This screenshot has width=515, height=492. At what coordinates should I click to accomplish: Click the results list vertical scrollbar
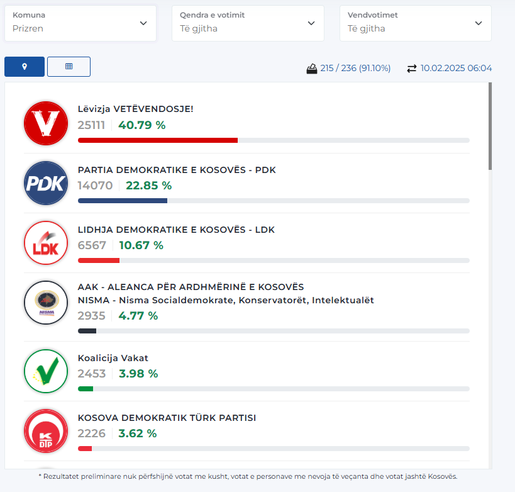click(490, 126)
